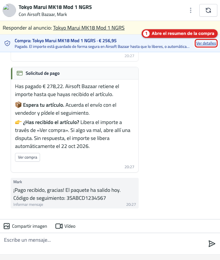The height and width of the screenshot is (260, 220).
Task: Click the 20:27 timestamp on Mark's message
Action: [x=131, y=204]
